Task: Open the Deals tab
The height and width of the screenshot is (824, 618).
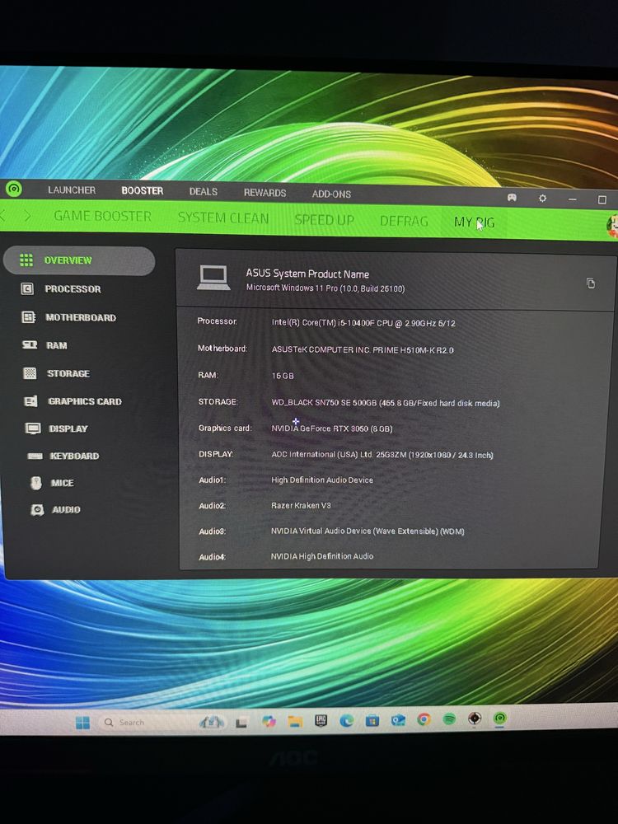Action: pyautogui.click(x=203, y=191)
